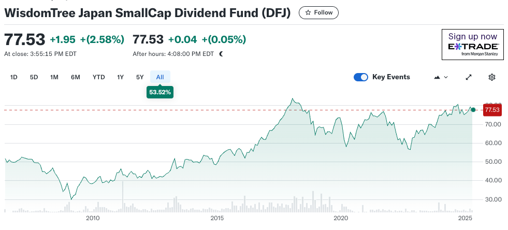Click the red 77.53 price label

491,109
